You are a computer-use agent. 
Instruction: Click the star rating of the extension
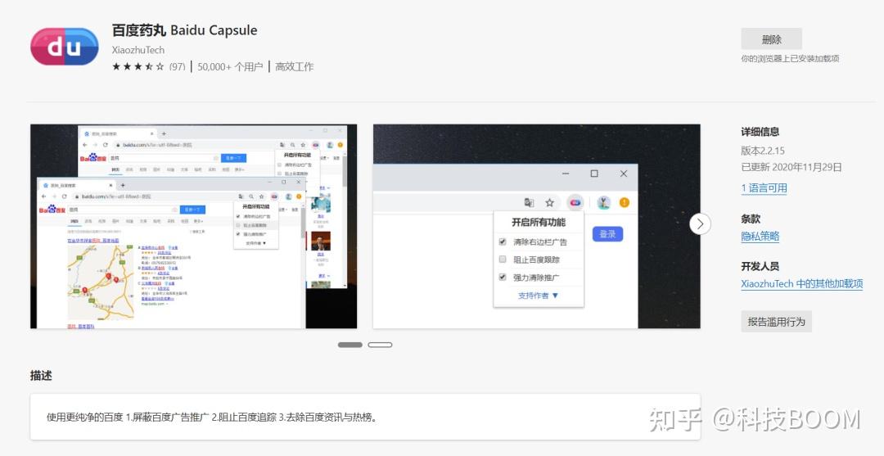138,66
